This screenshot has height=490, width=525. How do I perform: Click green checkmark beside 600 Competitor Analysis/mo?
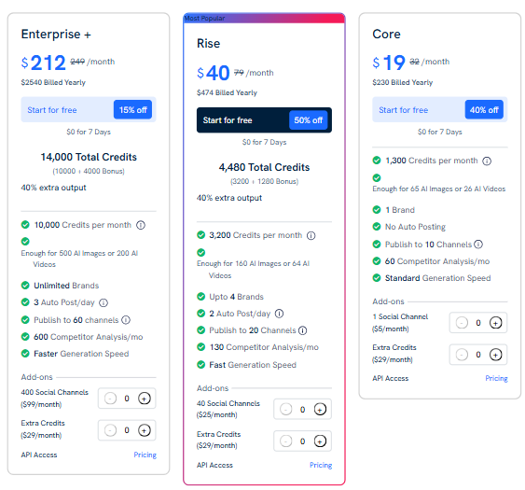tap(25, 337)
